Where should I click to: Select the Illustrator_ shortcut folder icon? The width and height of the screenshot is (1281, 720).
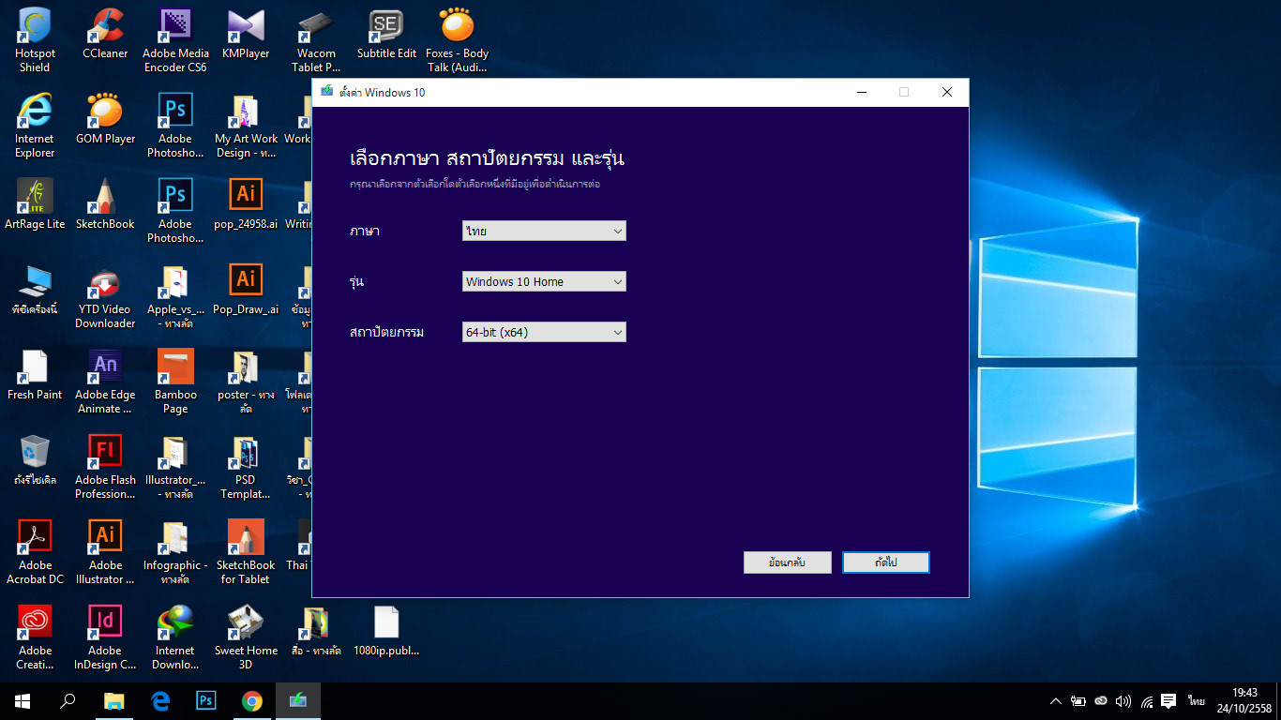pyautogui.click(x=175, y=467)
